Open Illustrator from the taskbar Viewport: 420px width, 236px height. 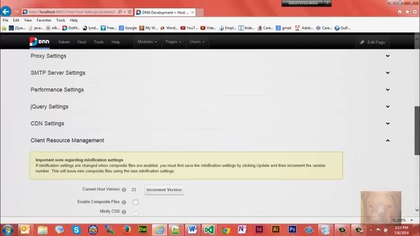tap(276, 229)
